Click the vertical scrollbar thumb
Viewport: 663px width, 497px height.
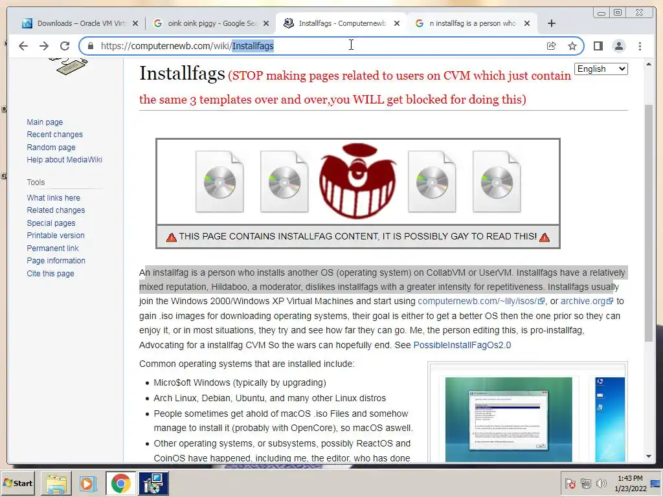[649, 223]
